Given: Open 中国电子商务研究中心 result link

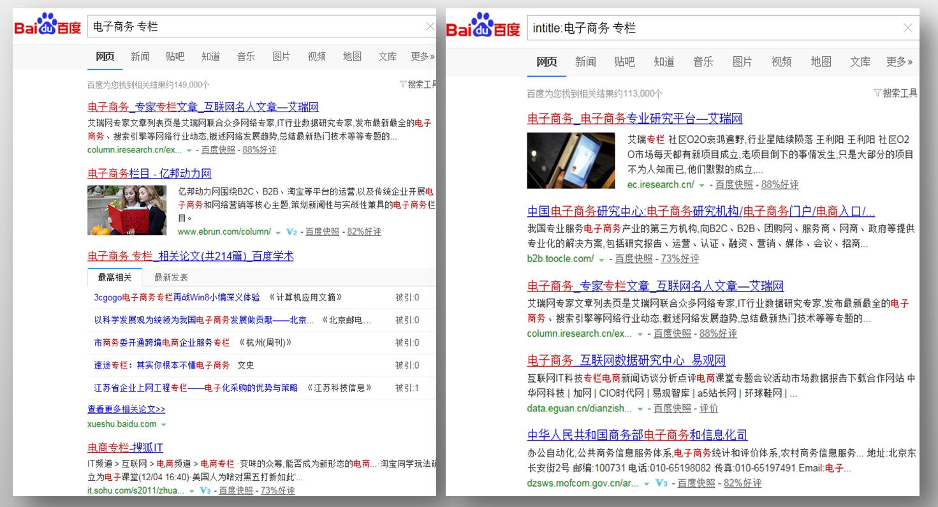Looking at the screenshot, I should pos(701,211).
